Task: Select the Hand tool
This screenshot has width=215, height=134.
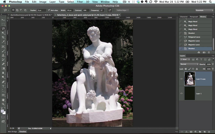Action: pyautogui.click(x=3, y=100)
